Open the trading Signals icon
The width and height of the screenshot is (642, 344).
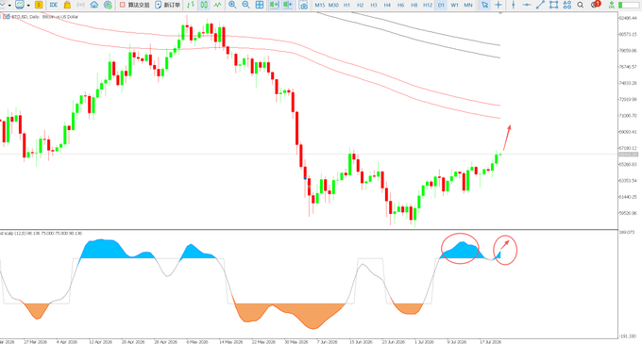(80, 5)
